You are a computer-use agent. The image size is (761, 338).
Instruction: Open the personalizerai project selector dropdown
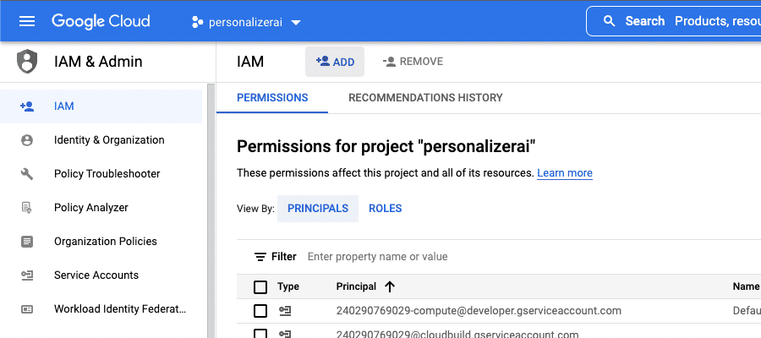[247, 22]
